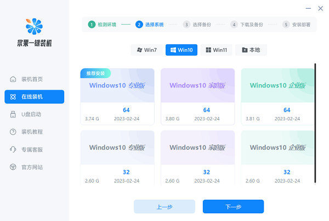Go back with the 上一步 button
Screen dimensions: 329x221
pos(164,207)
